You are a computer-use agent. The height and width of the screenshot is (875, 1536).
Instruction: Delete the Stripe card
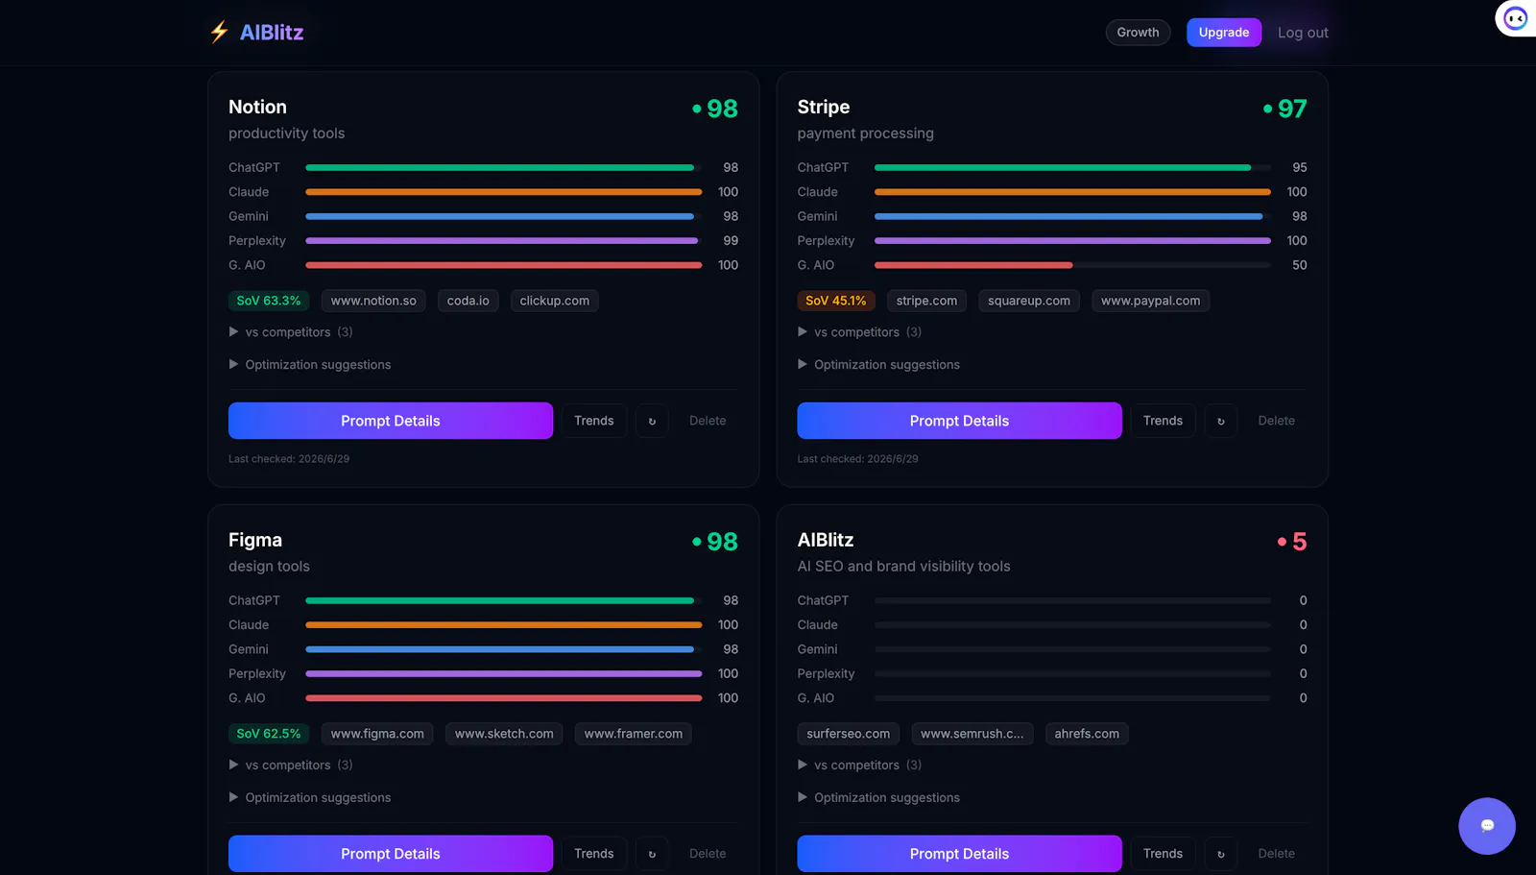pos(1277,421)
